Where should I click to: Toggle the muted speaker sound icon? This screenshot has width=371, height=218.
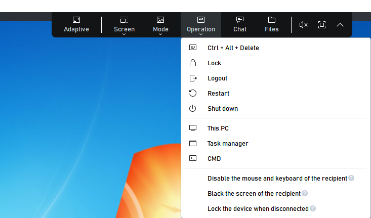pyautogui.click(x=304, y=25)
